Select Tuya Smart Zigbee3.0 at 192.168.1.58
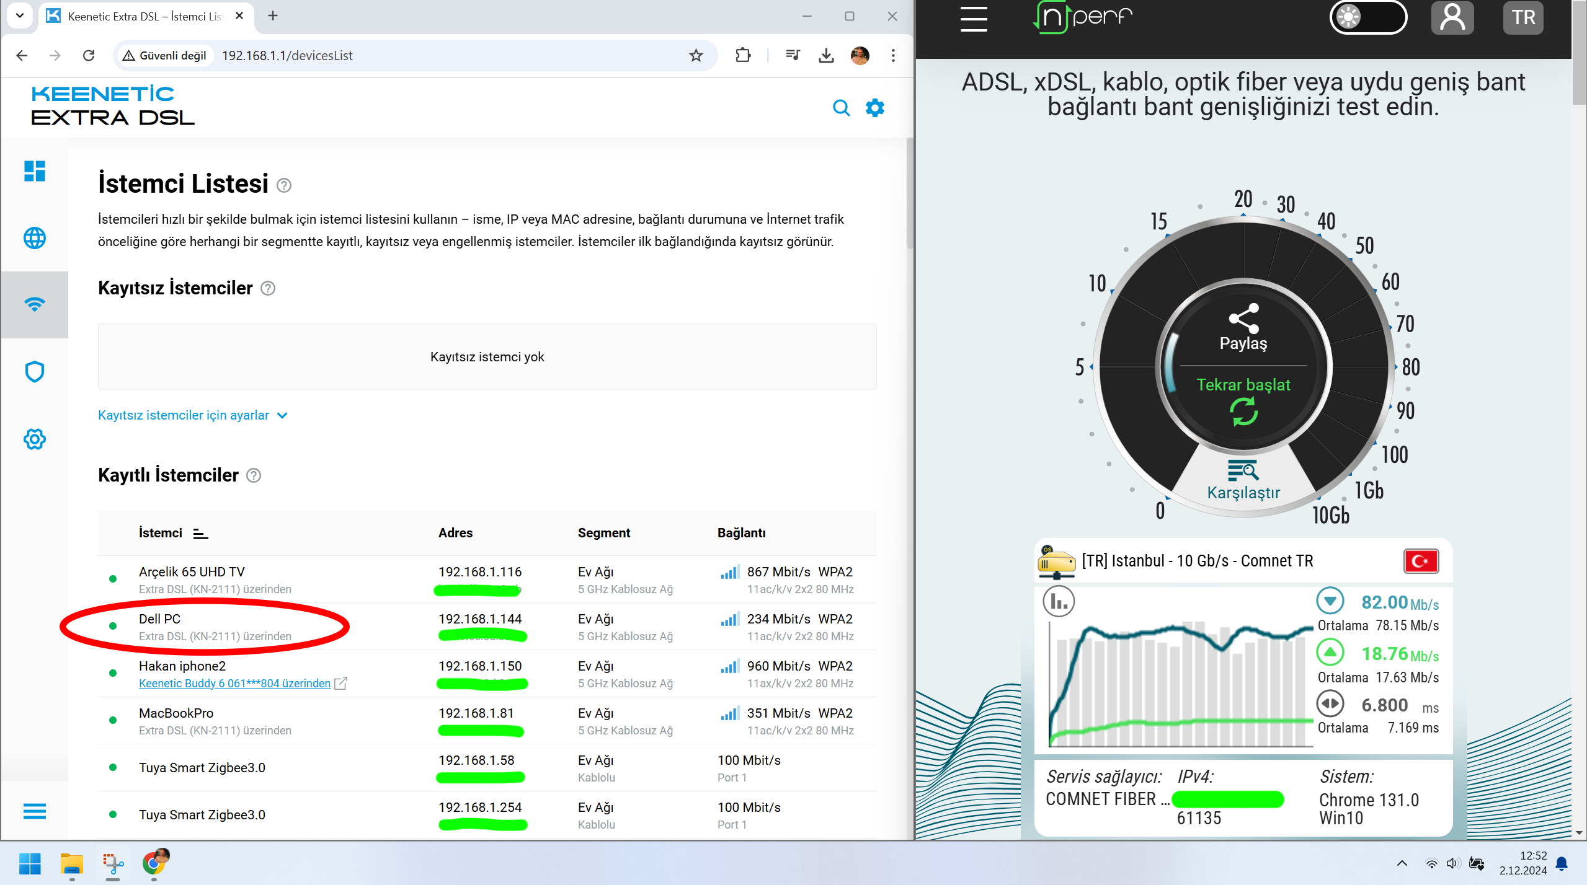Viewport: 1587px width, 885px height. click(487, 768)
